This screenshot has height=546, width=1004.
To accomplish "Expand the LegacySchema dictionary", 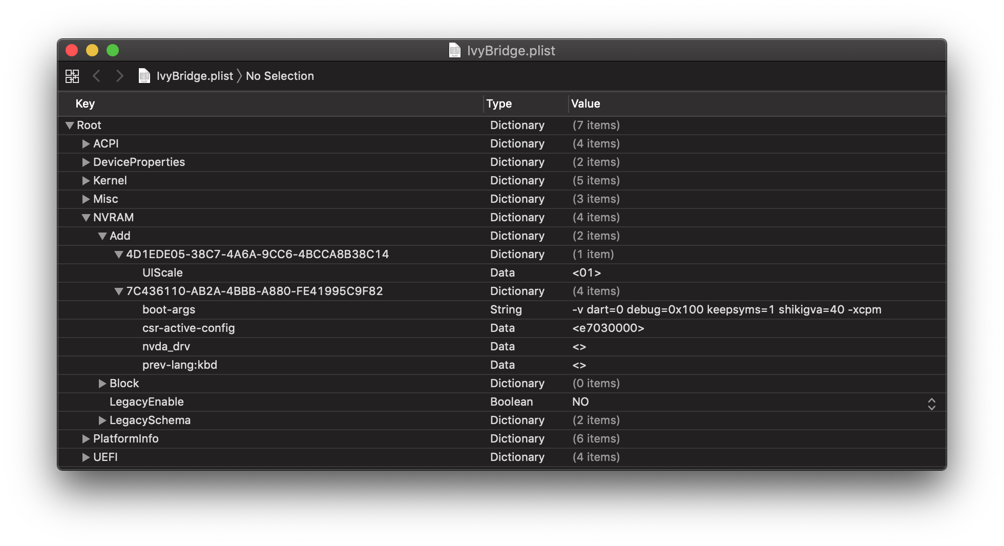I will [102, 421].
